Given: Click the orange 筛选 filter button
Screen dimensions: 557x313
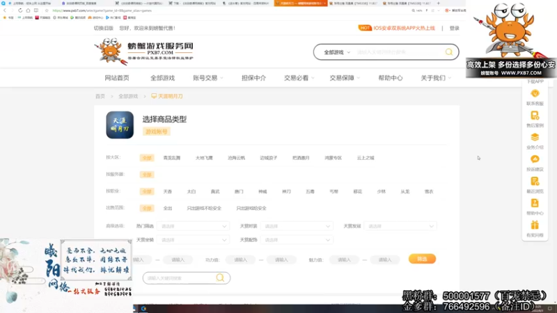Looking at the screenshot, I should [422, 259].
